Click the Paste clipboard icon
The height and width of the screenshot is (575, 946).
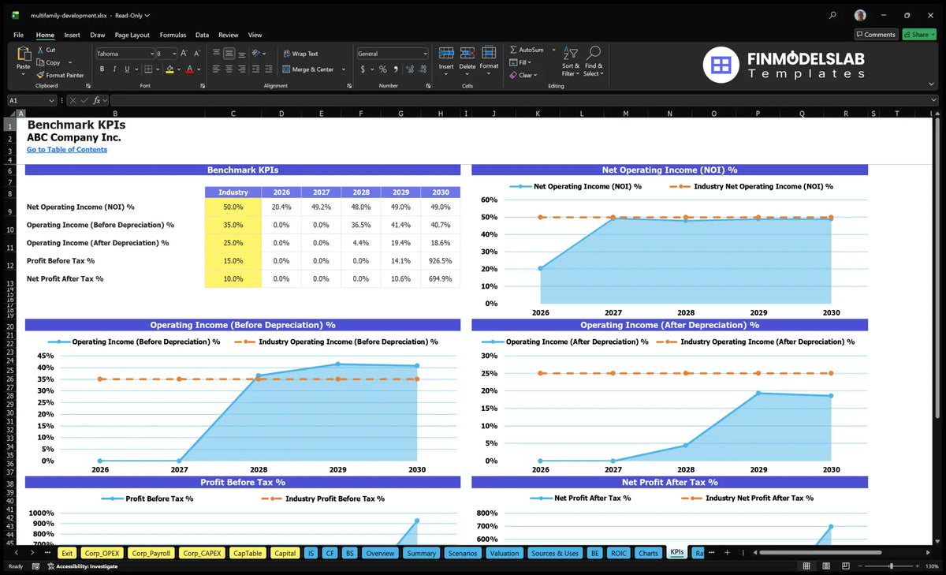tap(23, 55)
